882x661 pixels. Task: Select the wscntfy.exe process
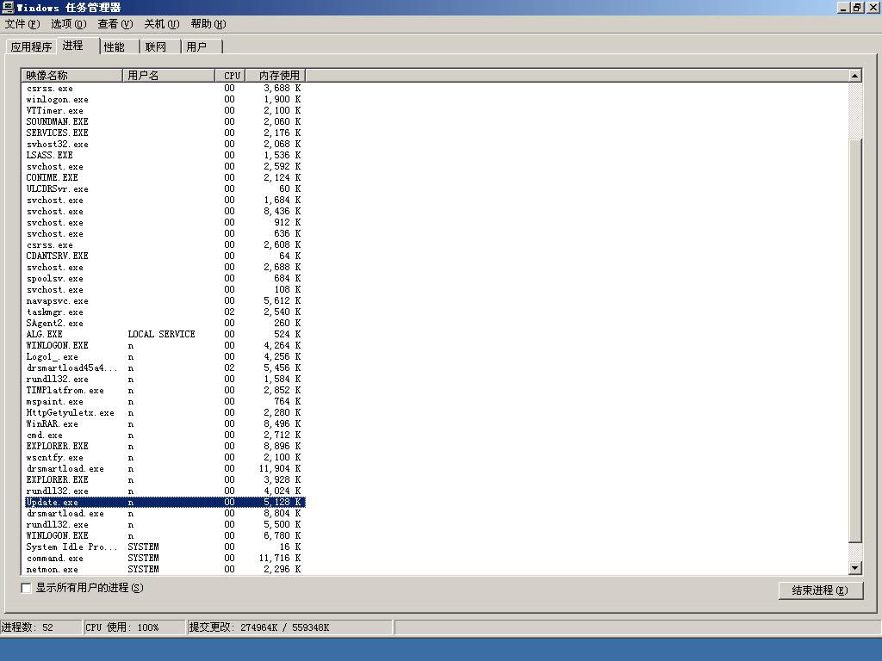tap(164, 458)
